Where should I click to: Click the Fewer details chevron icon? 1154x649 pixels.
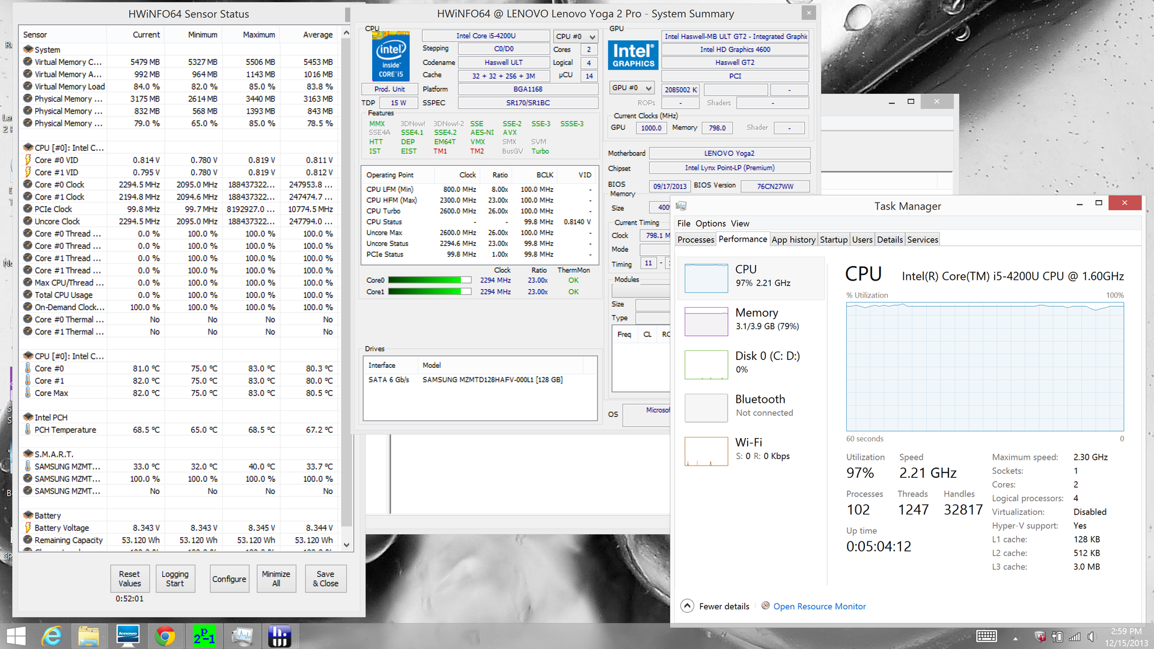tap(688, 606)
